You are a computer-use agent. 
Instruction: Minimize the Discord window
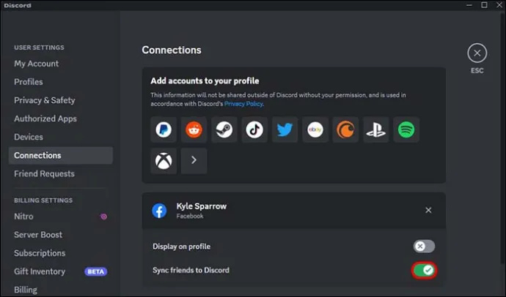click(x=469, y=5)
